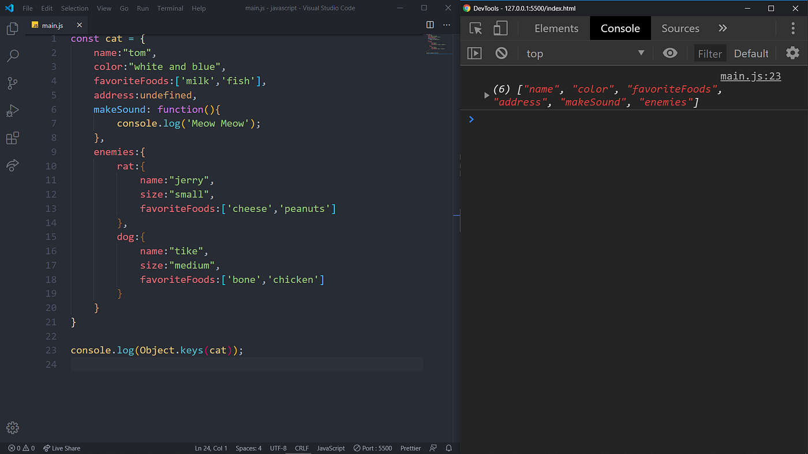Select the inspect element tool in DevTools
Screen dimensions: 808x454
(x=474, y=28)
